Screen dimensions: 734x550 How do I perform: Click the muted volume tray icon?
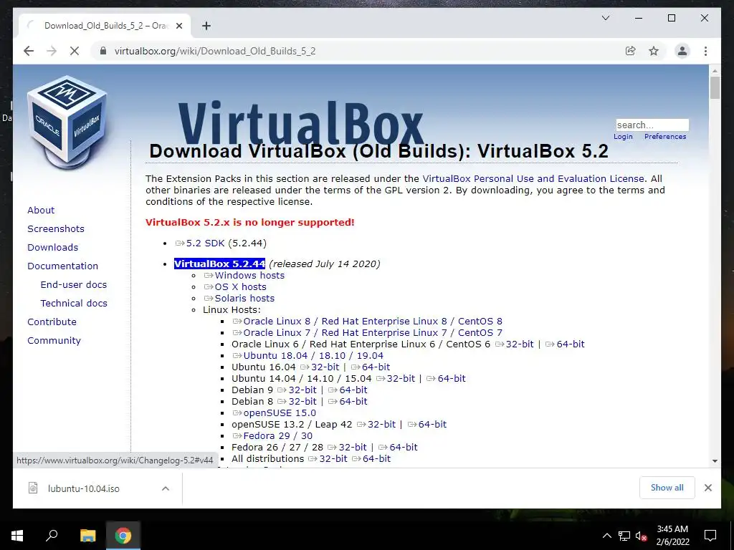click(641, 536)
